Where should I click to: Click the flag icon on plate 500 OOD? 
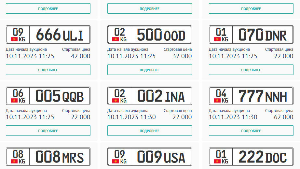[x=116, y=39]
